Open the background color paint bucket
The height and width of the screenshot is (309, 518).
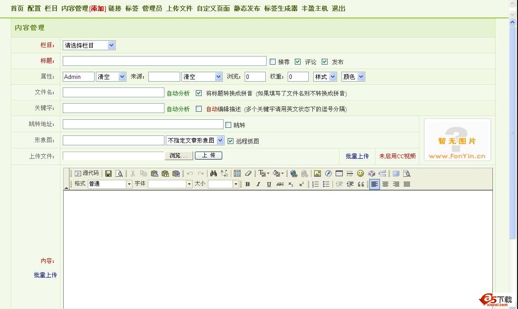[x=278, y=174]
